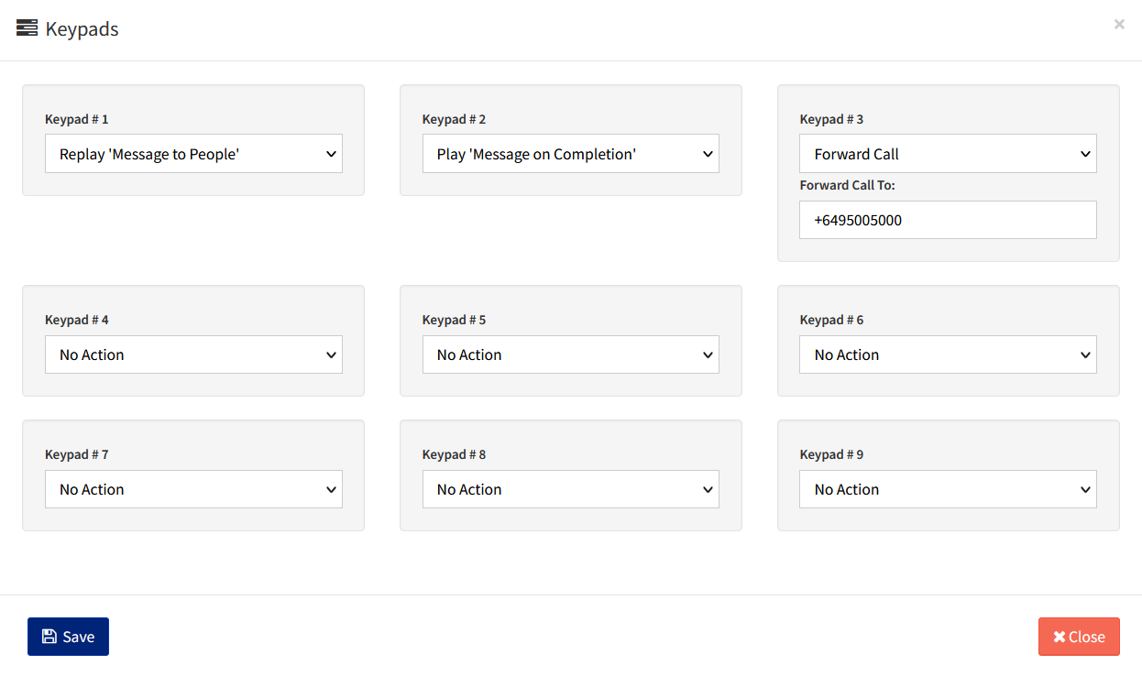Dismiss the dialog via the top-right X
Image resolution: width=1142 pixels, height=676 pixels.
coord(1119,24)
